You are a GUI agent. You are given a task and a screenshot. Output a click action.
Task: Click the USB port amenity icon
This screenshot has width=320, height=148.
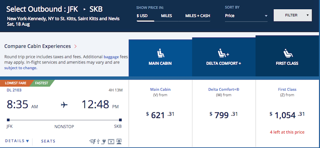(98, 141)
